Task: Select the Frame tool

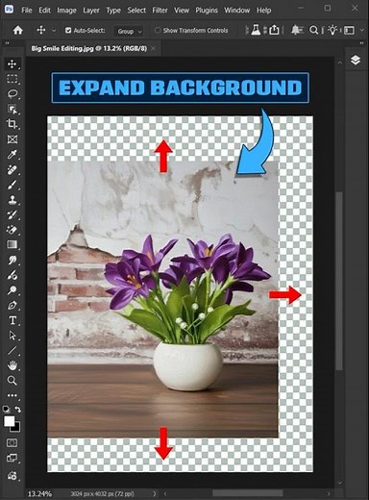Action: click(x=12, y=139)
